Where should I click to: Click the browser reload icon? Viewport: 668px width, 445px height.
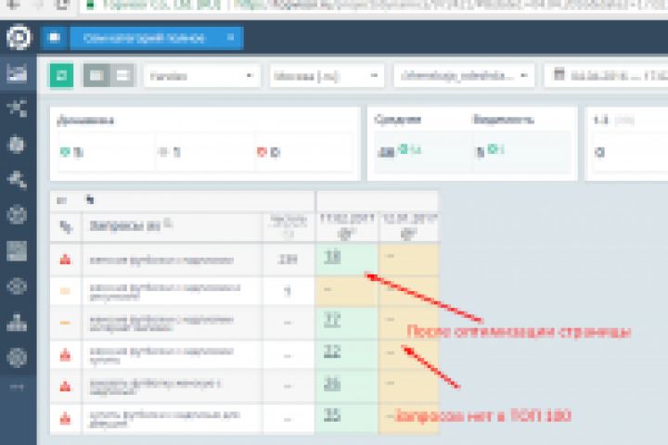(62, 5)
